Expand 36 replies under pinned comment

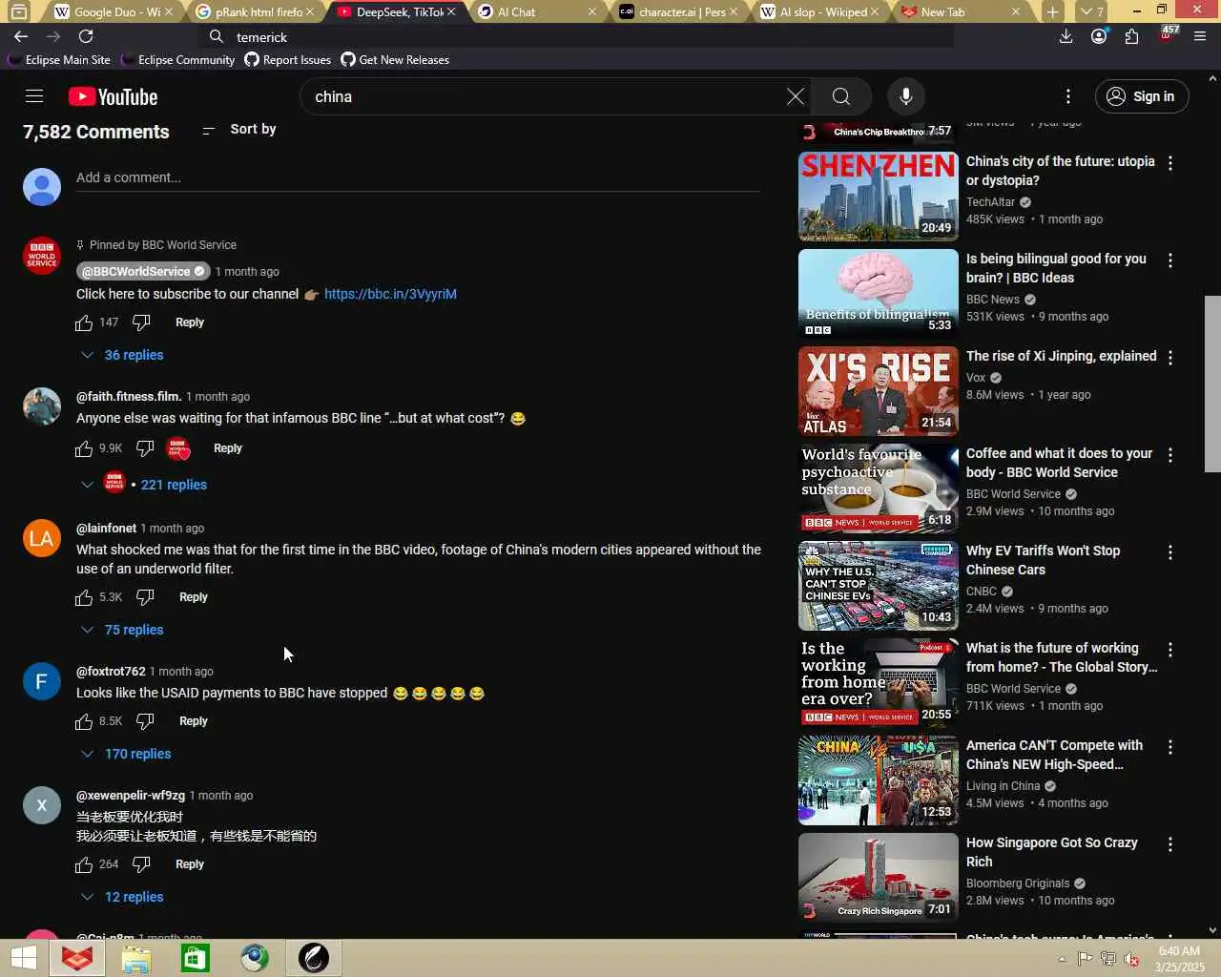point(122,355)
